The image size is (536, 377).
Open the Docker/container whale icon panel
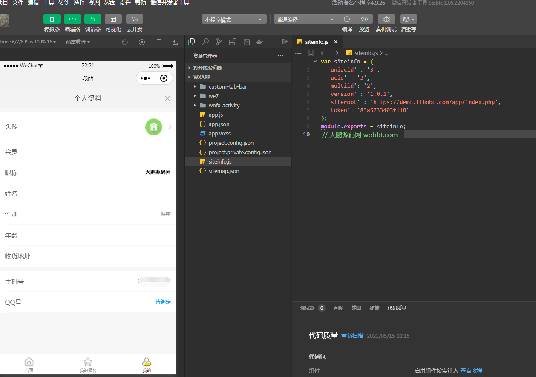tap(259, 42)
